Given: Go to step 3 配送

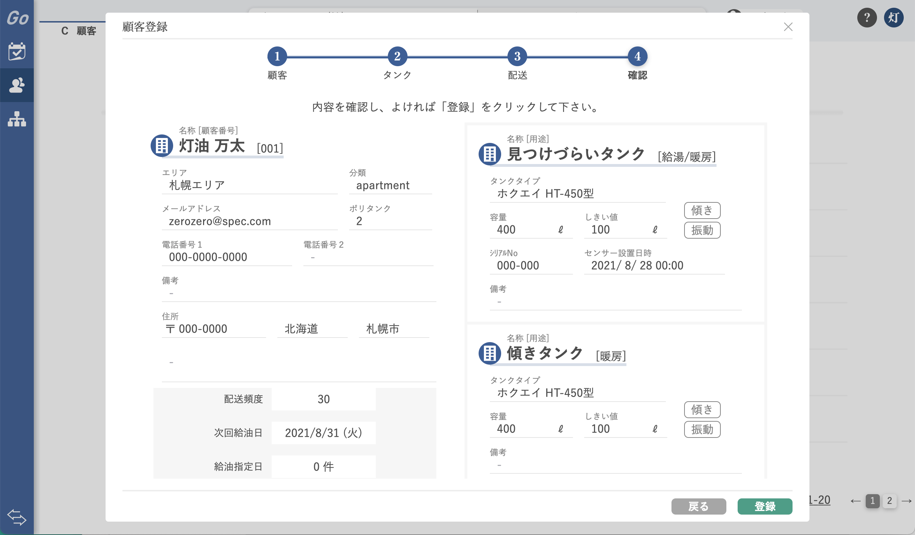Looking at the screenshot, I should click(x=517, y=56).
